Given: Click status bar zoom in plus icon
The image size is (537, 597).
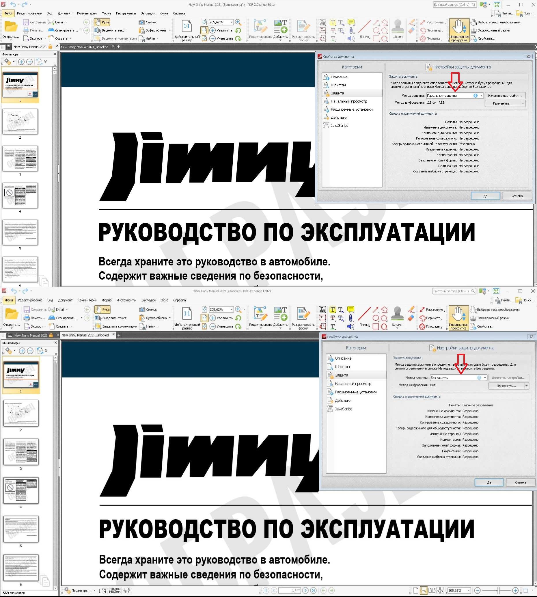Looking at the screenshot, I should click(515, 590).
